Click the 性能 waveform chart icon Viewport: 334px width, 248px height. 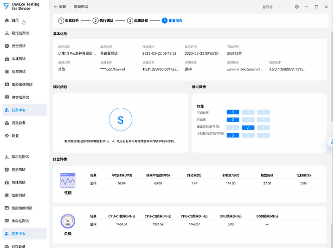(x=68, y=180)
